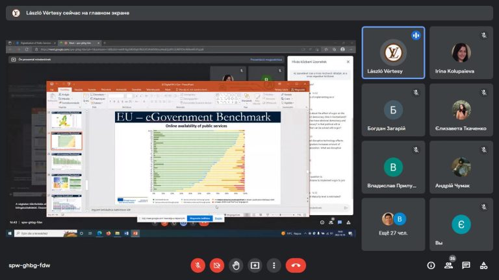Show the participants list with badge 35
Image resolution: width=499 pixels, height=280 pixels.
tap(449, 265)
